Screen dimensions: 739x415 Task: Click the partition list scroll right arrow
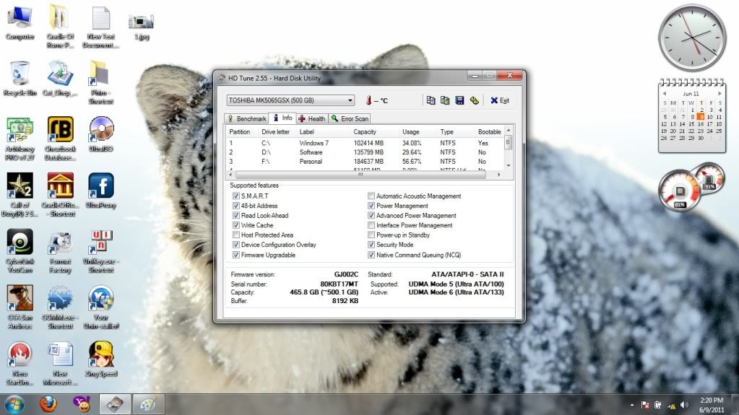pyautogui.click(x=498, y=175)
